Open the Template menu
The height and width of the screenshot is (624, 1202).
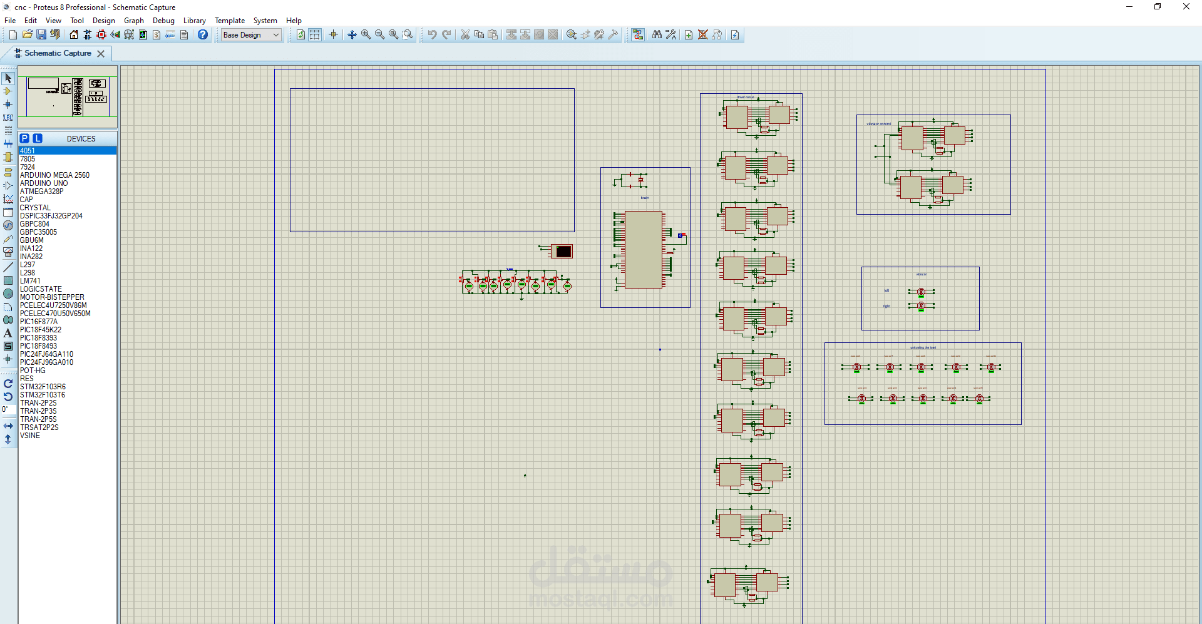230,21
